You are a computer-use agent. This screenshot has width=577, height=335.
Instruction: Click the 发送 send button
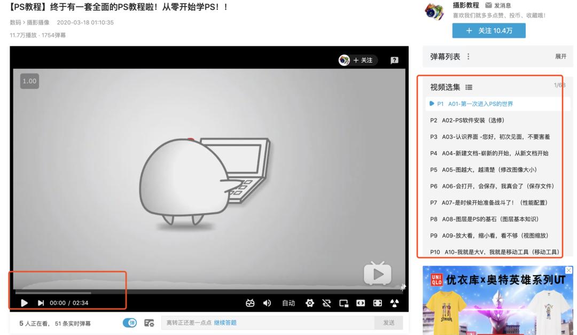[x=388, y=323]
